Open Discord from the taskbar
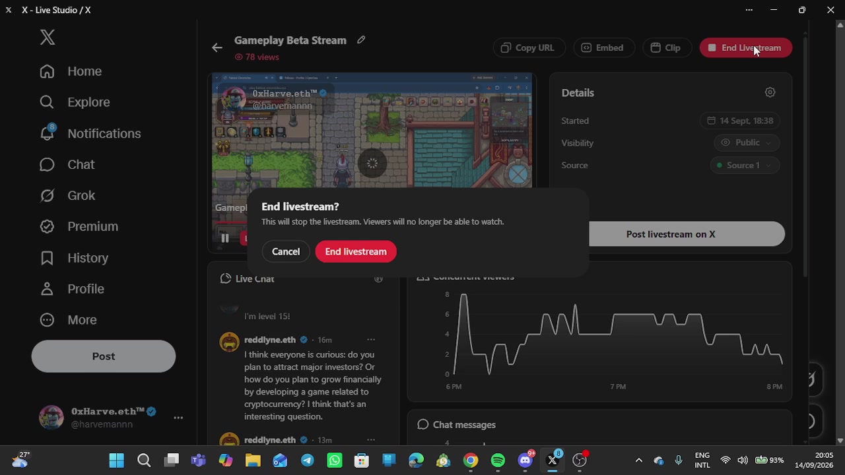 click(x=525, y=460)
